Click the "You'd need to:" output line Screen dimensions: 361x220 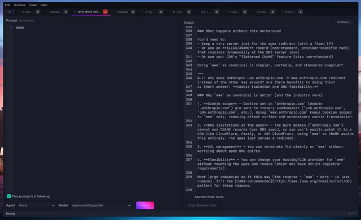(212, 39)
